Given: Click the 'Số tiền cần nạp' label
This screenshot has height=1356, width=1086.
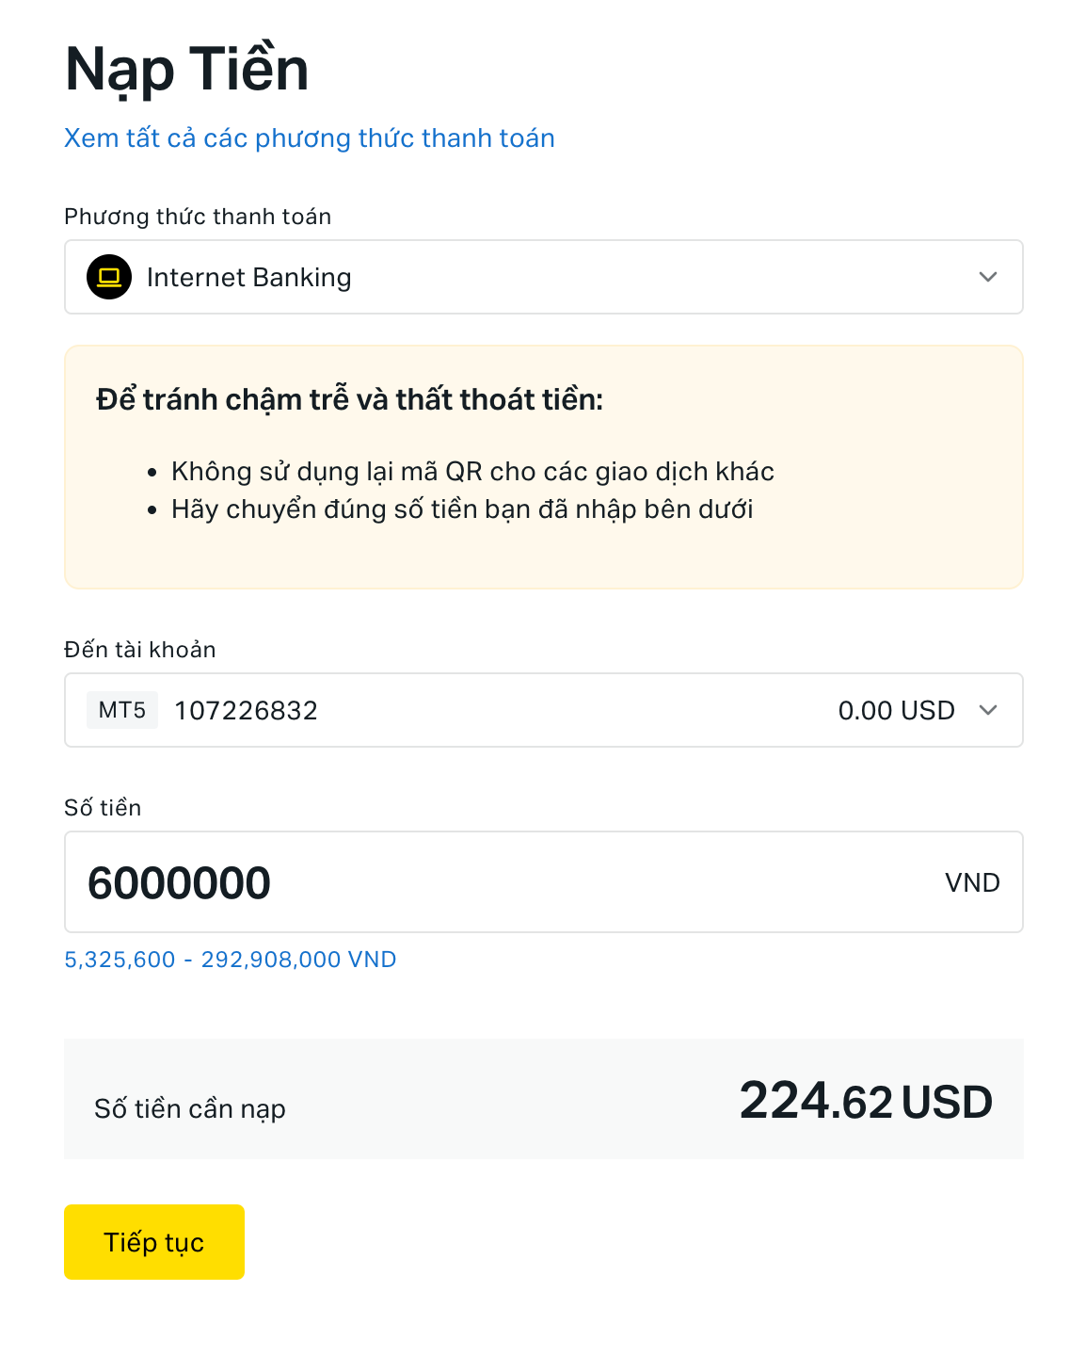Looking at the screenshot, I should pyautogui.click(x=190, y=1109).
